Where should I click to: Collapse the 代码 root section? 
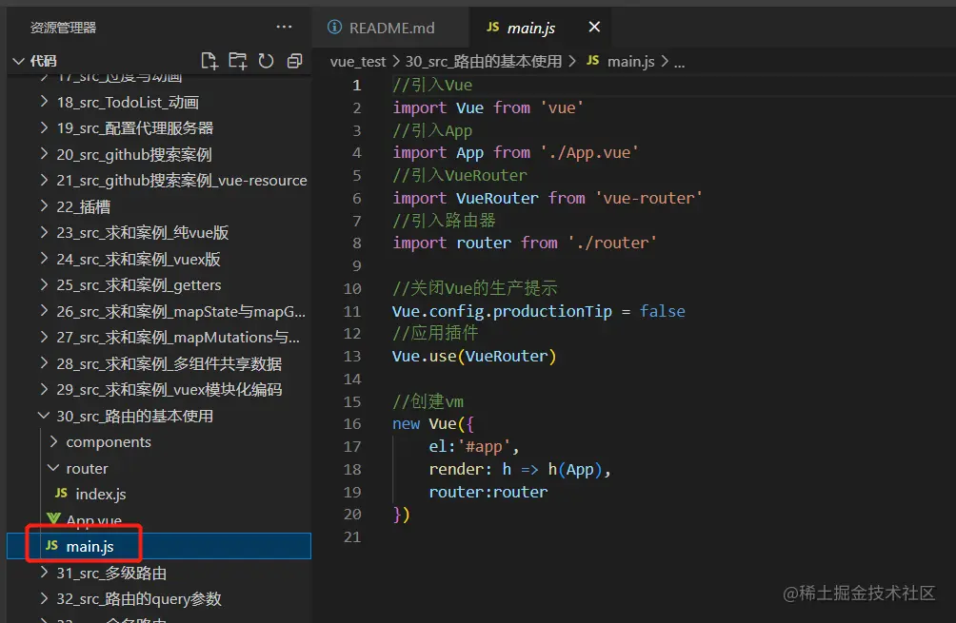click(19, 61)
